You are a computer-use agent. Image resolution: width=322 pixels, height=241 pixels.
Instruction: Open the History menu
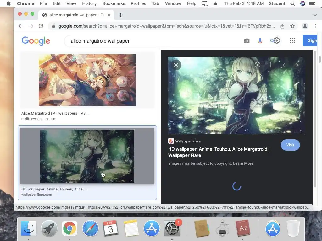[x=89, y=3]
